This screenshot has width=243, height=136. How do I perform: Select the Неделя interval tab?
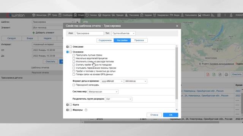click(47, 38)
